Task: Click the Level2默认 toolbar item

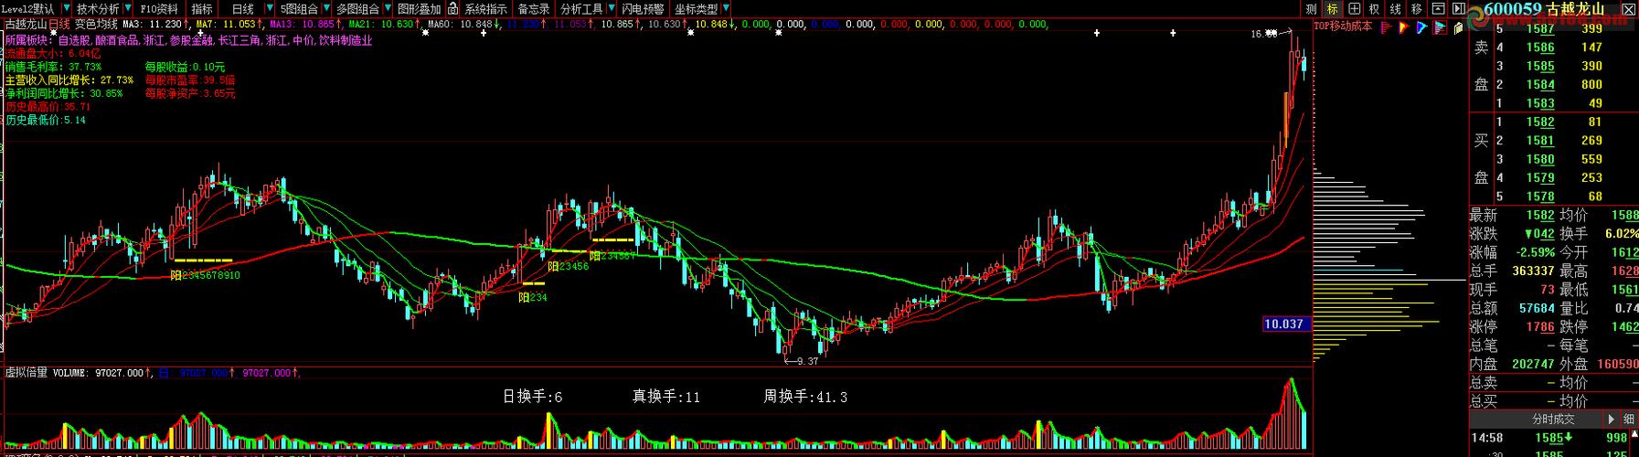Action: click(27, 8)
